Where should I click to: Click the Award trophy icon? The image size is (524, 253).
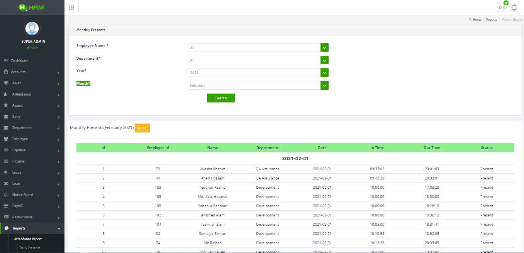coord(6,106)
